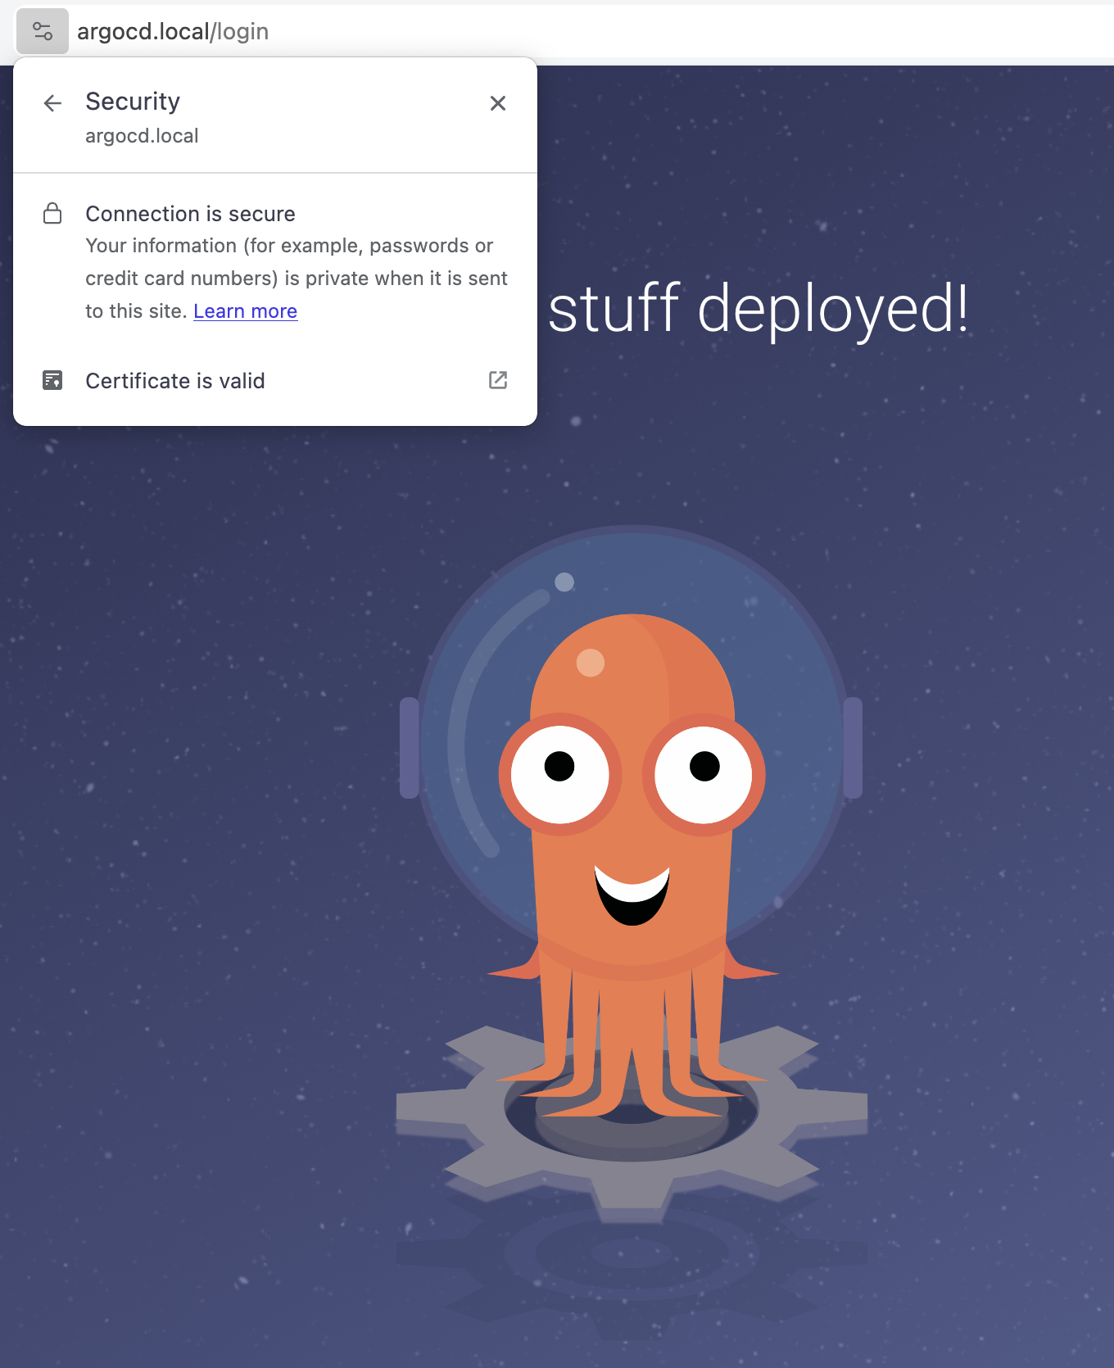Image resolution: width=1114 pixels, height=1368 pixels.
Task: Click the padlock icon beside Connection is secure
Action: [x=52, y=214]
